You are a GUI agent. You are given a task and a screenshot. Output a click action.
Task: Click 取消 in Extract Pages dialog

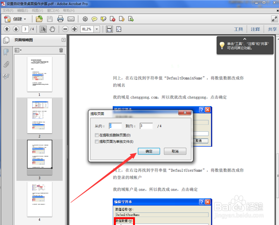175,151
